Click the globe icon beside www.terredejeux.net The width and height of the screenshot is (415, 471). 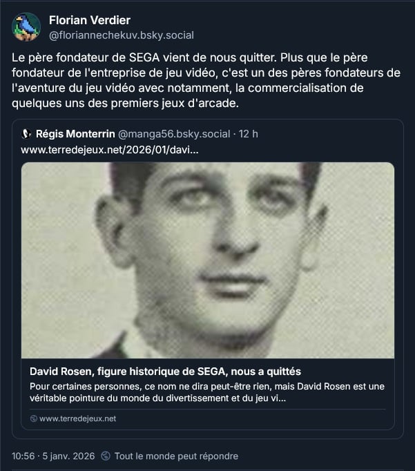pyautogui.click(x=34, y=419)
